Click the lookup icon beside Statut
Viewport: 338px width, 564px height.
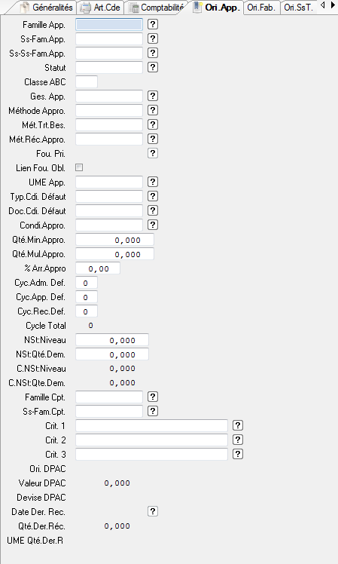(x=153, y=67)
